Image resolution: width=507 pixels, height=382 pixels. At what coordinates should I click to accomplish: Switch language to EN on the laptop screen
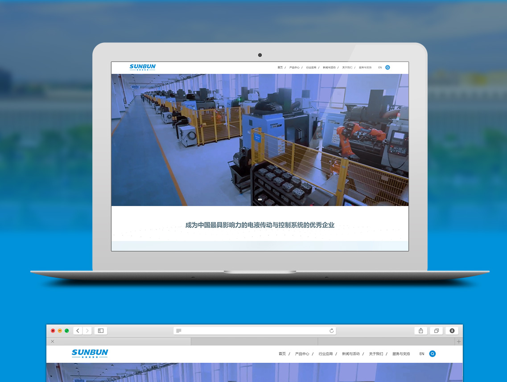380,67
